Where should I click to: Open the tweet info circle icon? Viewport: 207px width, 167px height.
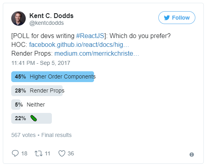[192, 155]
